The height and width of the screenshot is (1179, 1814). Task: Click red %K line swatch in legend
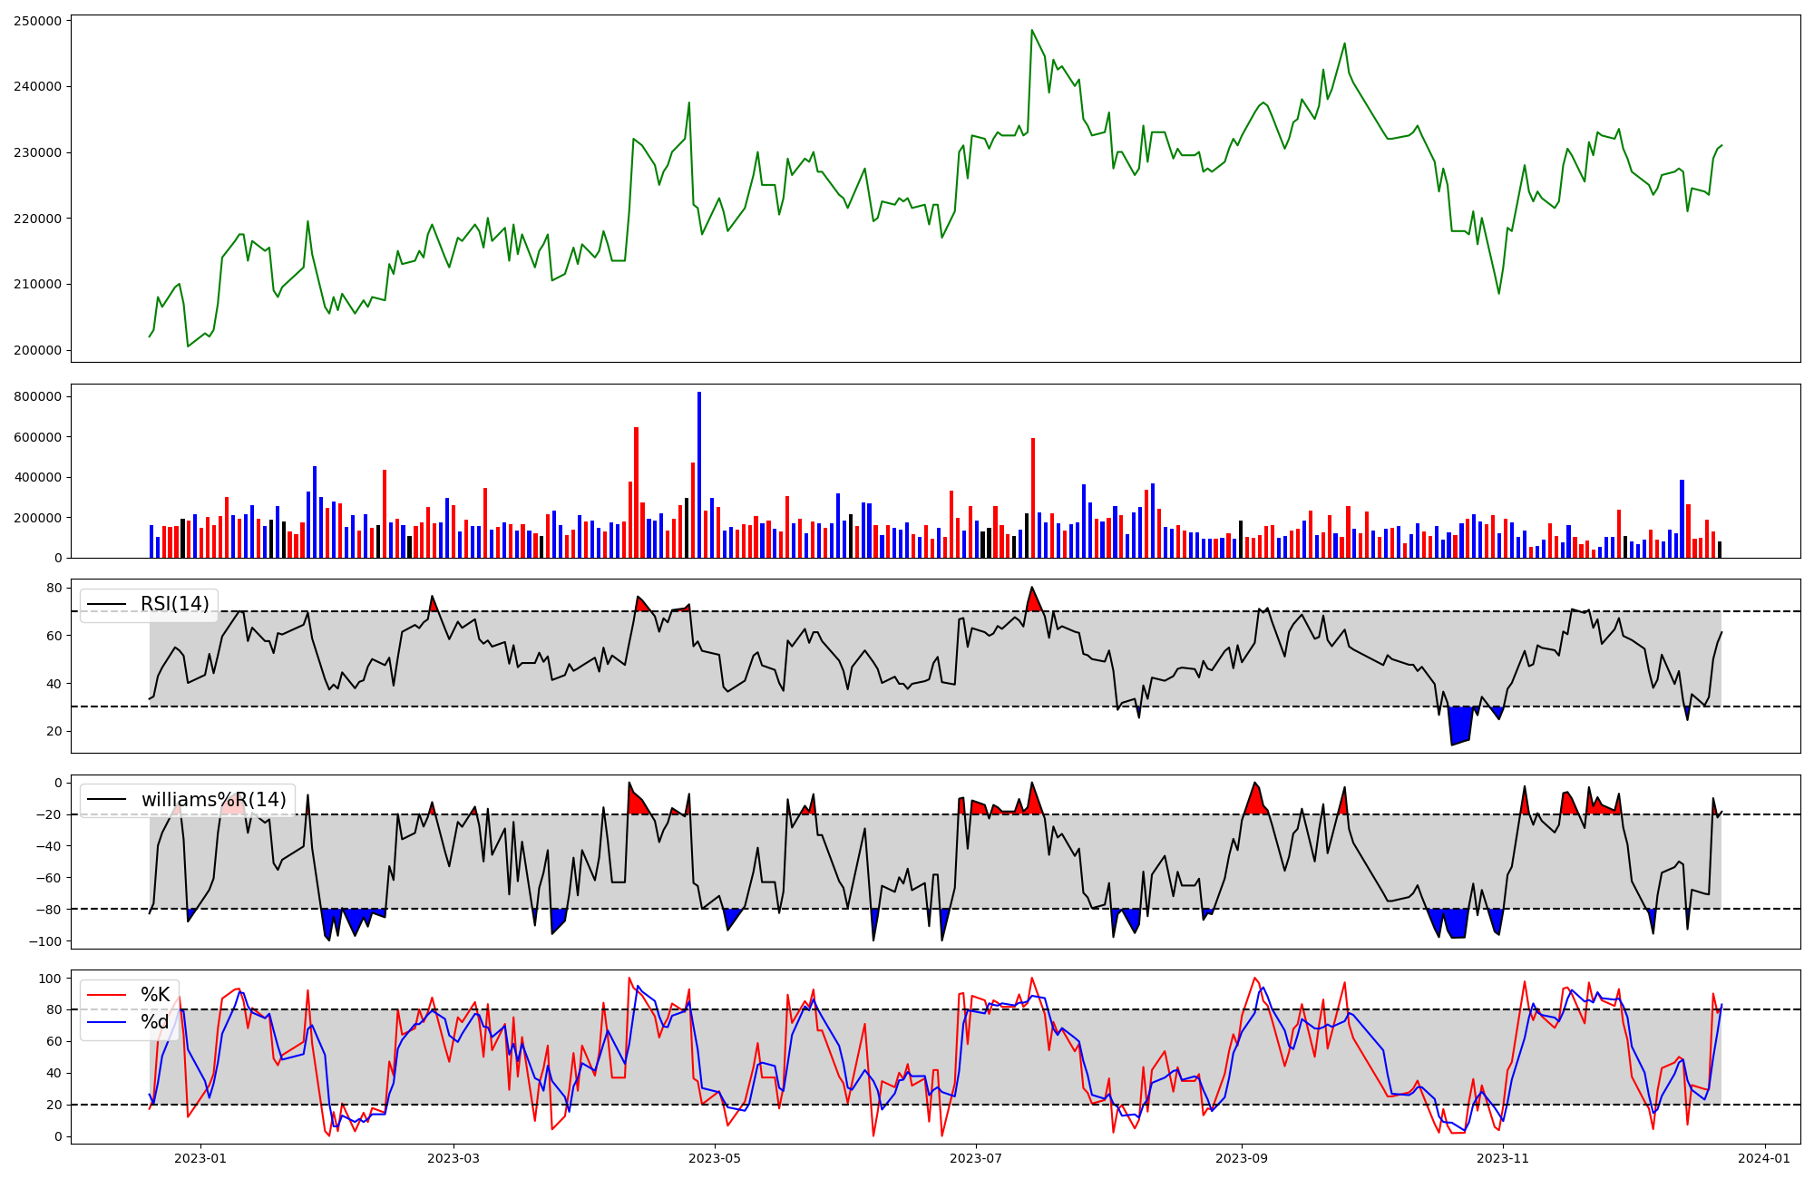point(106,995)
